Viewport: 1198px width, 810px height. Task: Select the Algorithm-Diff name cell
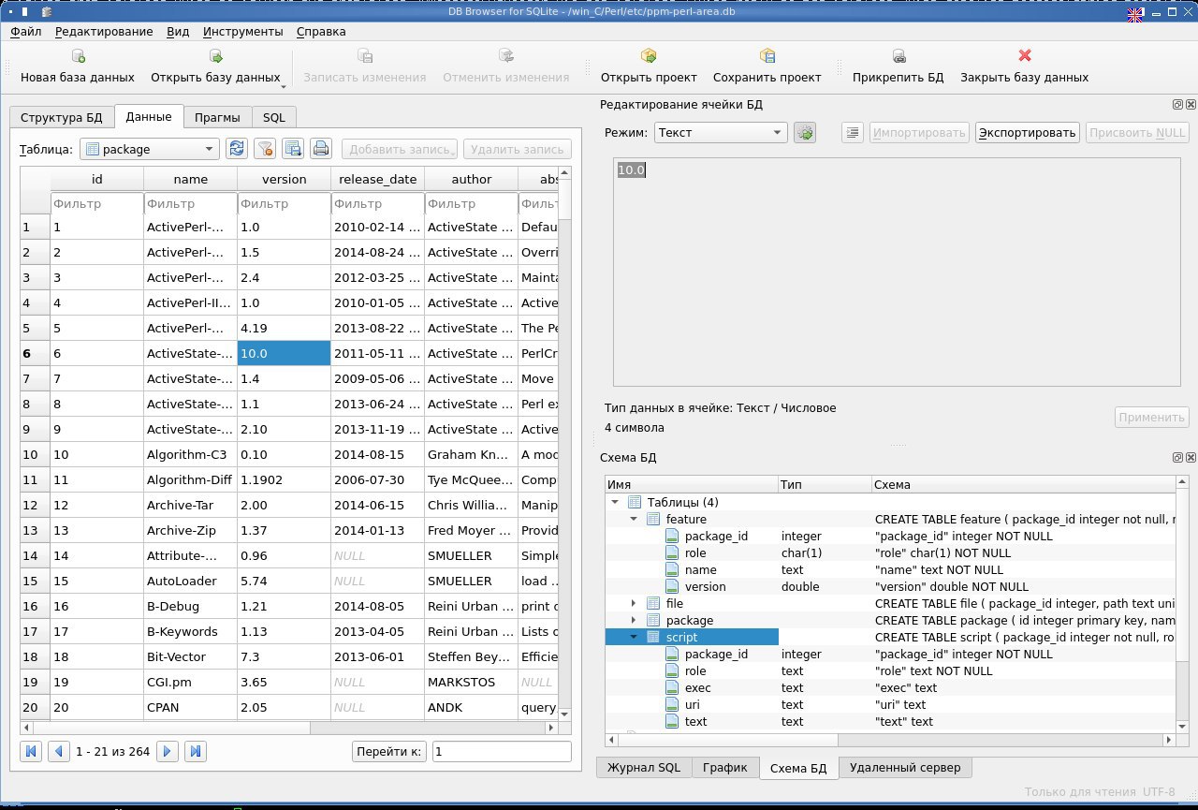(190, 479)
